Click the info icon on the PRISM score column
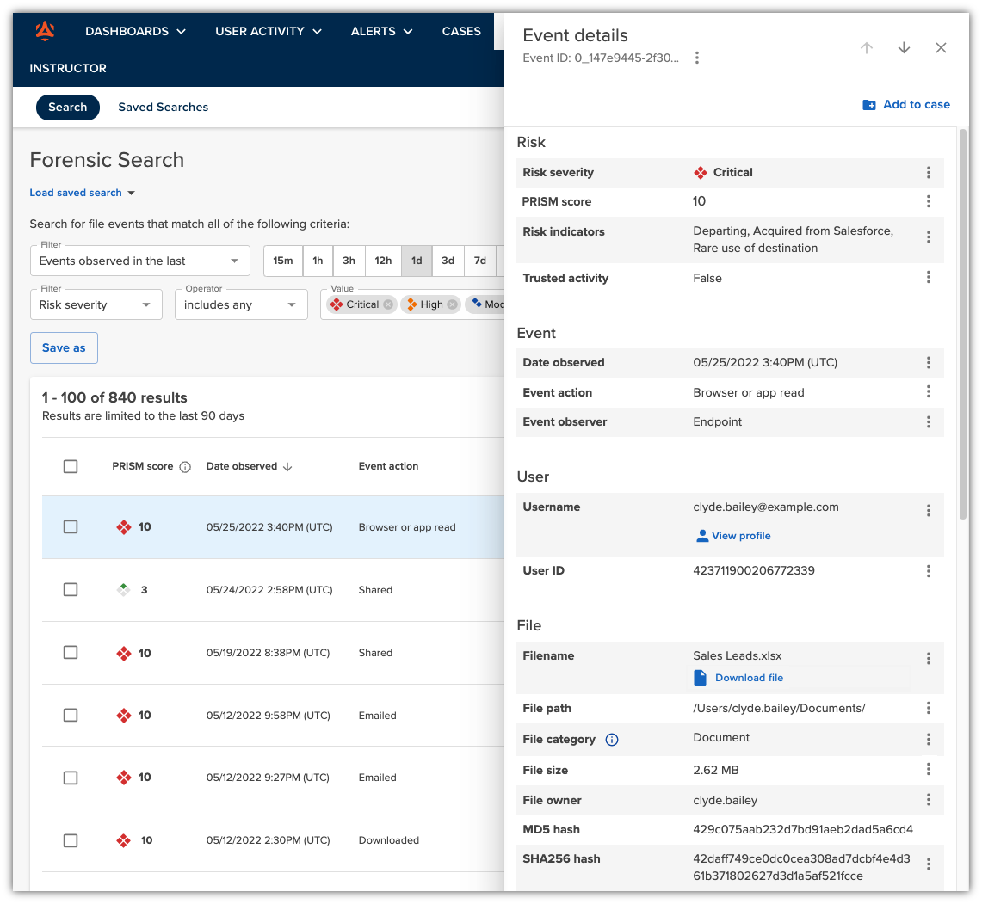 coord(186,466)
